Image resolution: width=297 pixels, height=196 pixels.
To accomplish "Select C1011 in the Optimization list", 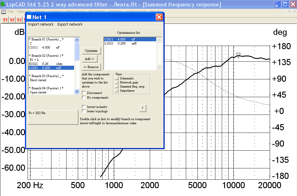I will [130, 39].
